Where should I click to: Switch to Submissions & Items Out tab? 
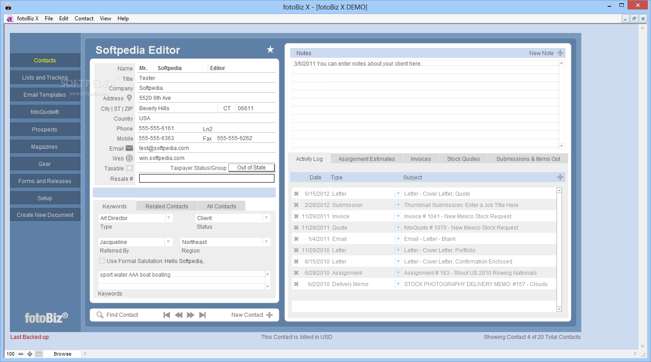pyautogui.click(x=528, y=159)
